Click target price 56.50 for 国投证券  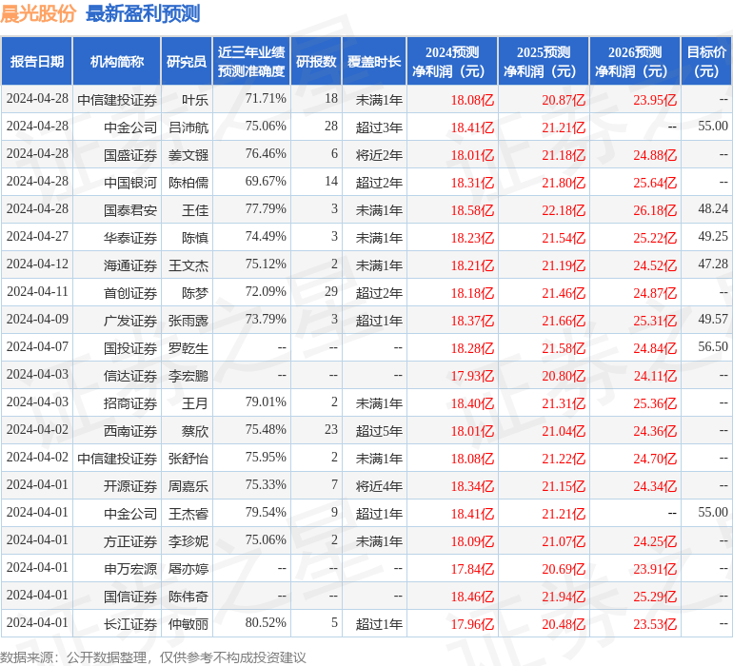[x=713, y=346]
